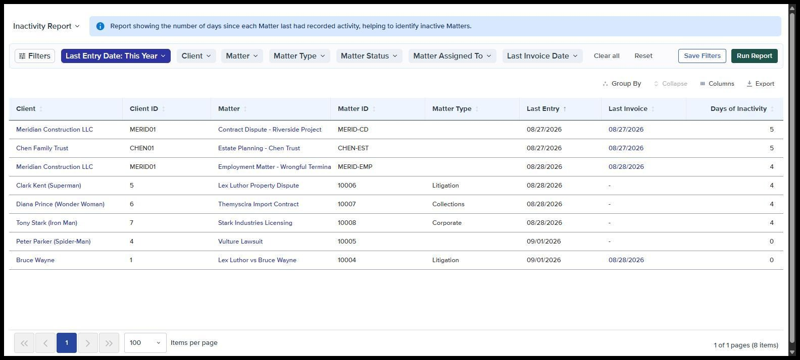Click the info icon in the blue banner
Image resolution: width=800 pixels, height=360 pixels.
(x=100, y=26)
